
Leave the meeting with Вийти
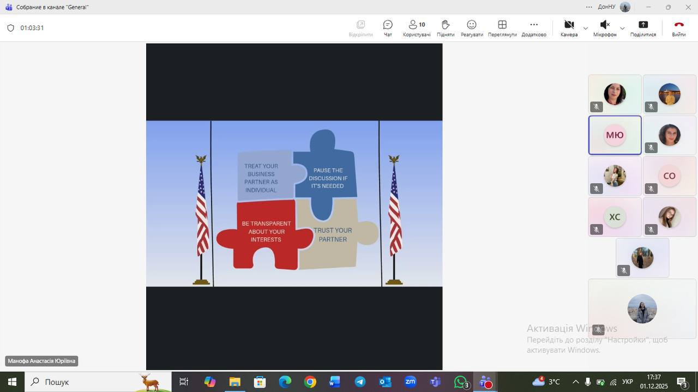(x=678, y=28)
